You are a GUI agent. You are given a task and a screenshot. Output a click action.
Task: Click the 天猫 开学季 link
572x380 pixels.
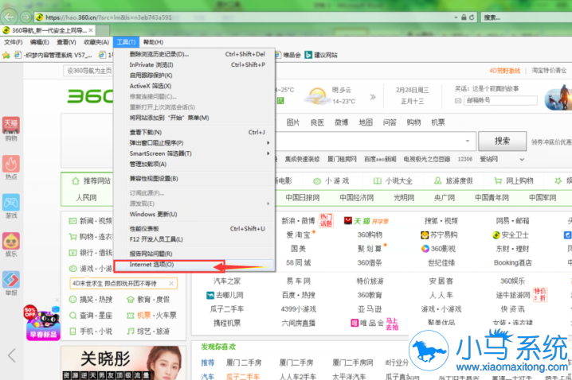coord(366,221)
